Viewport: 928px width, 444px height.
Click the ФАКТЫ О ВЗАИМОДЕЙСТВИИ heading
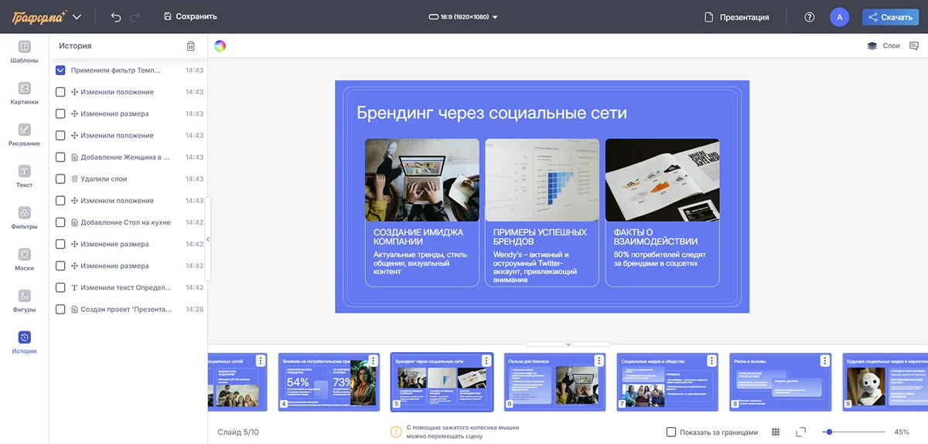[656, 237]
